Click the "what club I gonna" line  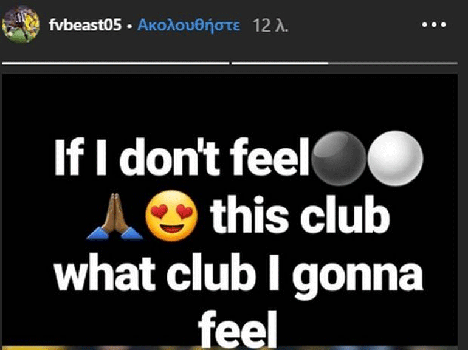(x=238, y=275)
